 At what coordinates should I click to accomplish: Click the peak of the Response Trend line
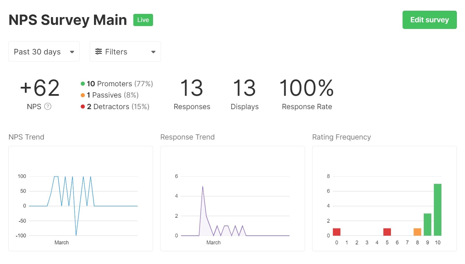[x=203, y=187]
